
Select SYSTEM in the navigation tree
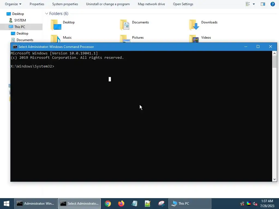tap(20, 20)
